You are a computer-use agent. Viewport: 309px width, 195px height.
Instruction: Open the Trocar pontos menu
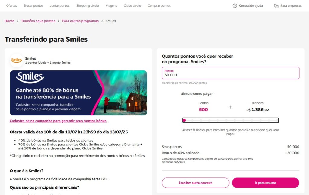tap(33, 6)
